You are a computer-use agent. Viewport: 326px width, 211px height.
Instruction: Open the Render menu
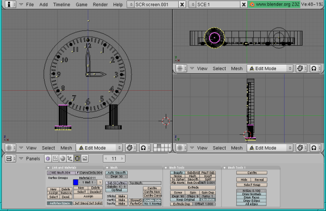tap(100, 4)
